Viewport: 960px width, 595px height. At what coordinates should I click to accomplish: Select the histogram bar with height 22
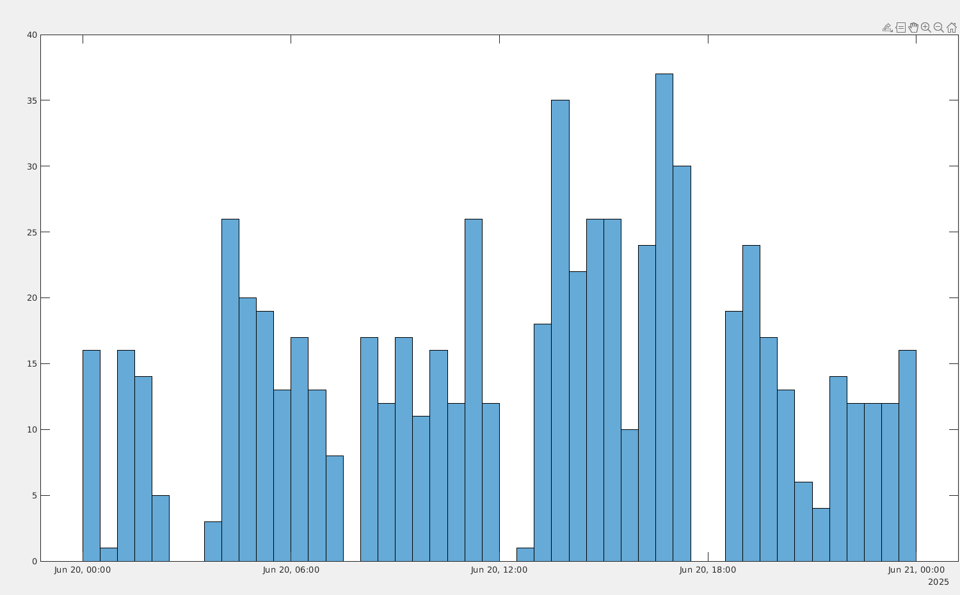tap(577, 416)
